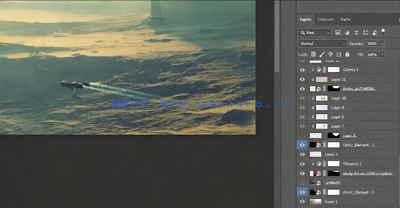Filter layers by shape layers

pos(365,33)
